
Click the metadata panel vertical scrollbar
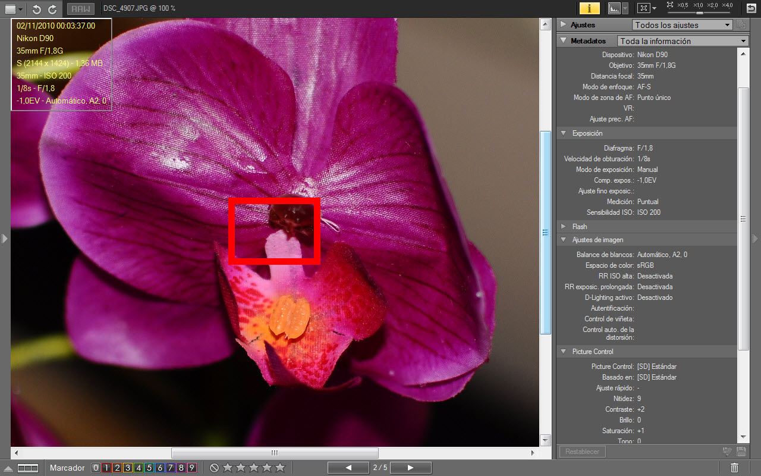(x=743, y=218)
